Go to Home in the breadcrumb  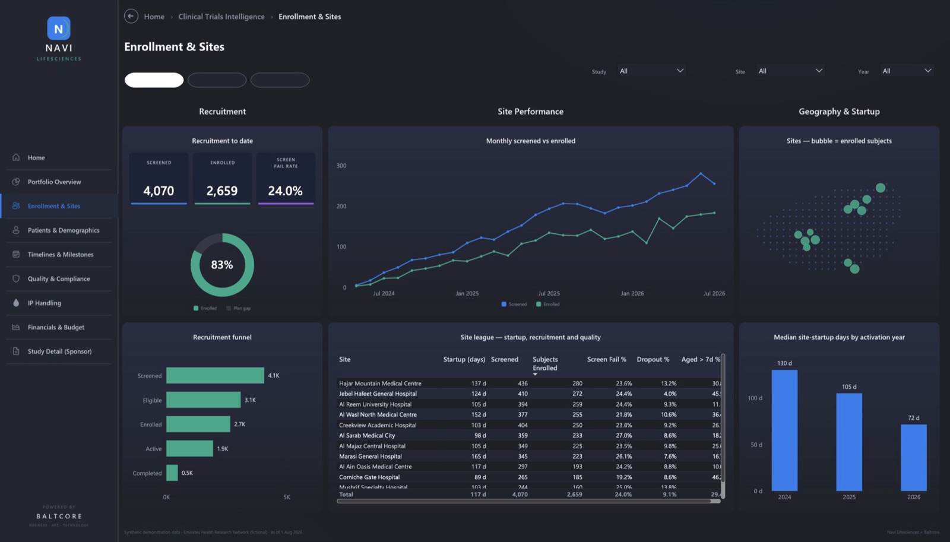click(154, 17)
